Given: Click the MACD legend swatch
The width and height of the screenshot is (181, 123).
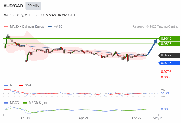Looking at the screenshot, I should coord(6,103).
